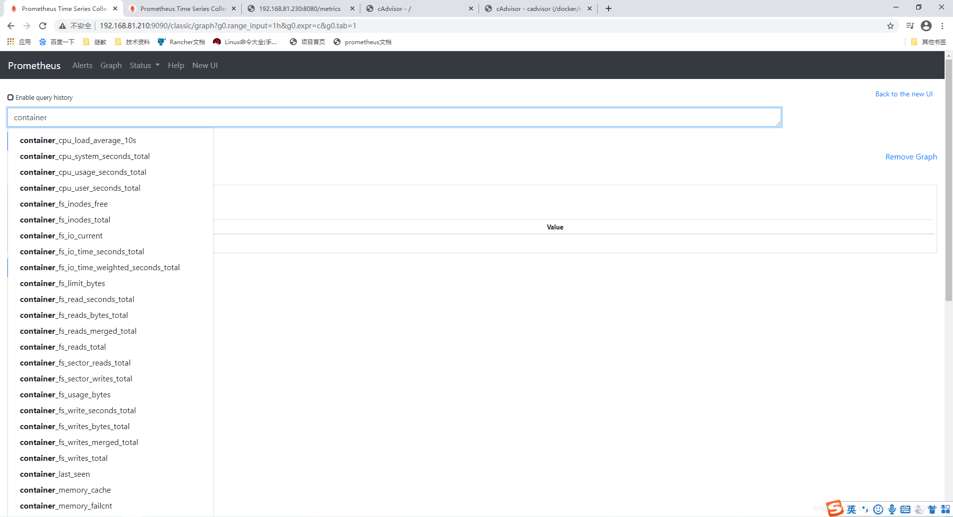This screenshot has width=953, height=517.
Task: Expand the Status dropdown in navbar
Action: [144, 65]
